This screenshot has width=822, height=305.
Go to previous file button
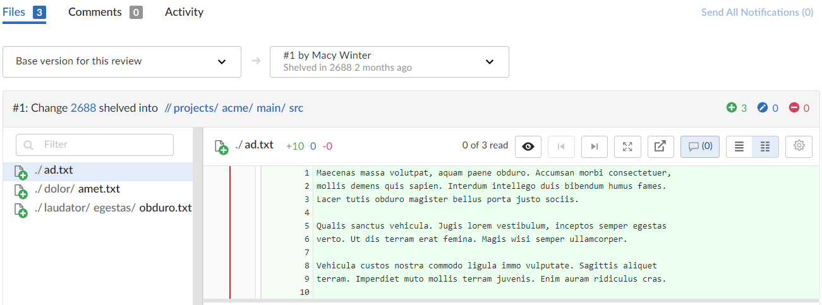pos(561,147)
